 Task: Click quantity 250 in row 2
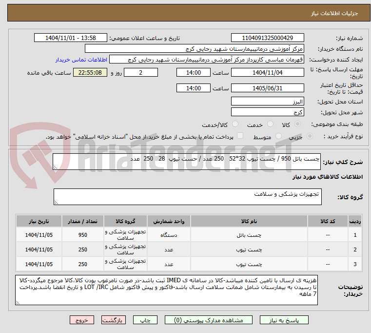pyautogui.click(x=82, y=250)
